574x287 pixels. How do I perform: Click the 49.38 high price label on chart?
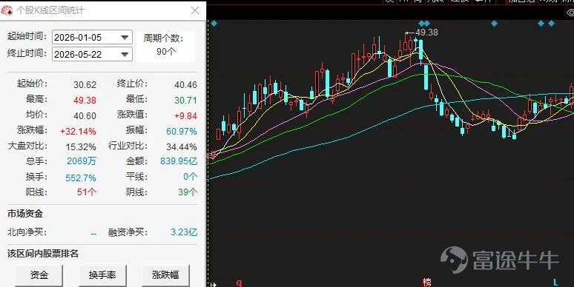pos(426,32)
